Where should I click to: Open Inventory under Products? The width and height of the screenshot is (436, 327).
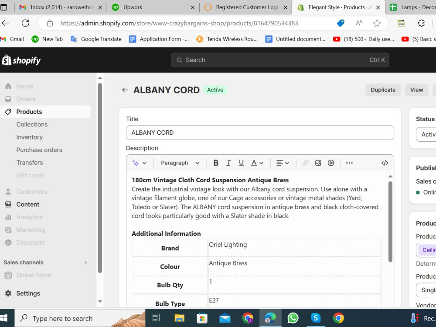[x=30, y=137]
